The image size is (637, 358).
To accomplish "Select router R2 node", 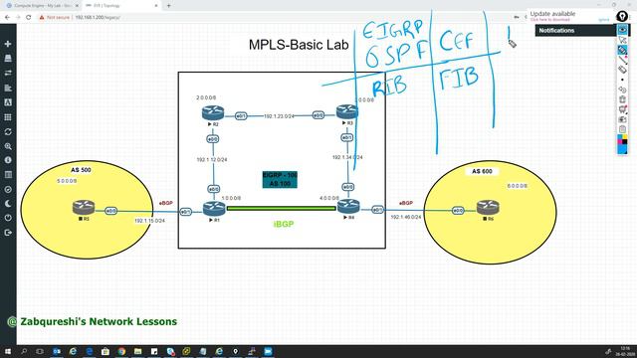I will tap(213, 112).
